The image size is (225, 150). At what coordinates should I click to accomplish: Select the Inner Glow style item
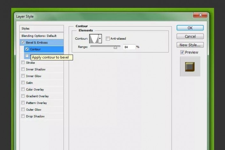click(34, 76)
